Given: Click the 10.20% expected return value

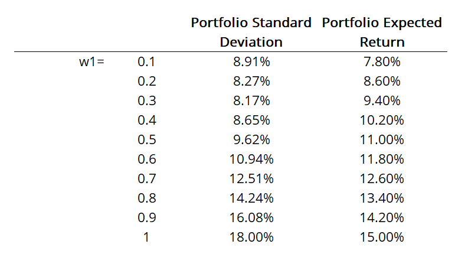Looking at the screenshot, I should click(x=382, y=121).
